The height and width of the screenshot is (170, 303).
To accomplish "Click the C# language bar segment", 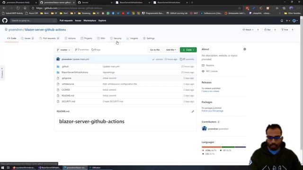I will click(x=228, y=147).
